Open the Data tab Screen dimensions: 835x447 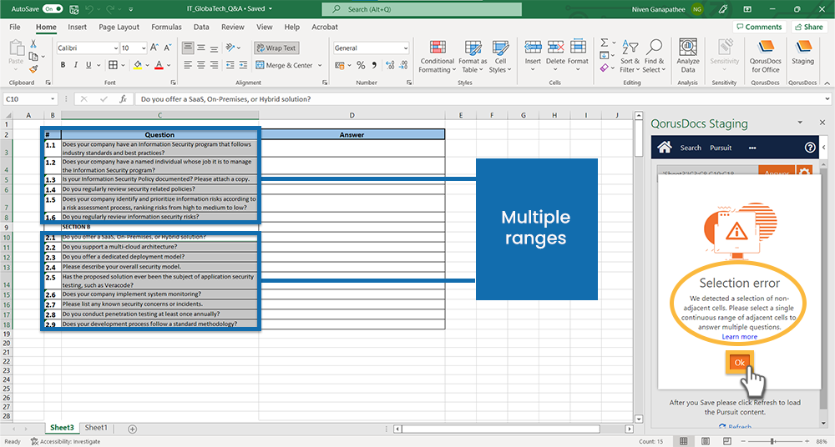(201, 27)
